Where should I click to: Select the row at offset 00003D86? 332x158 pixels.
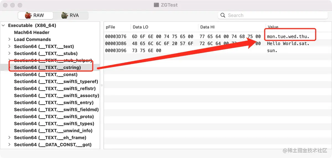tap(218, 43)
